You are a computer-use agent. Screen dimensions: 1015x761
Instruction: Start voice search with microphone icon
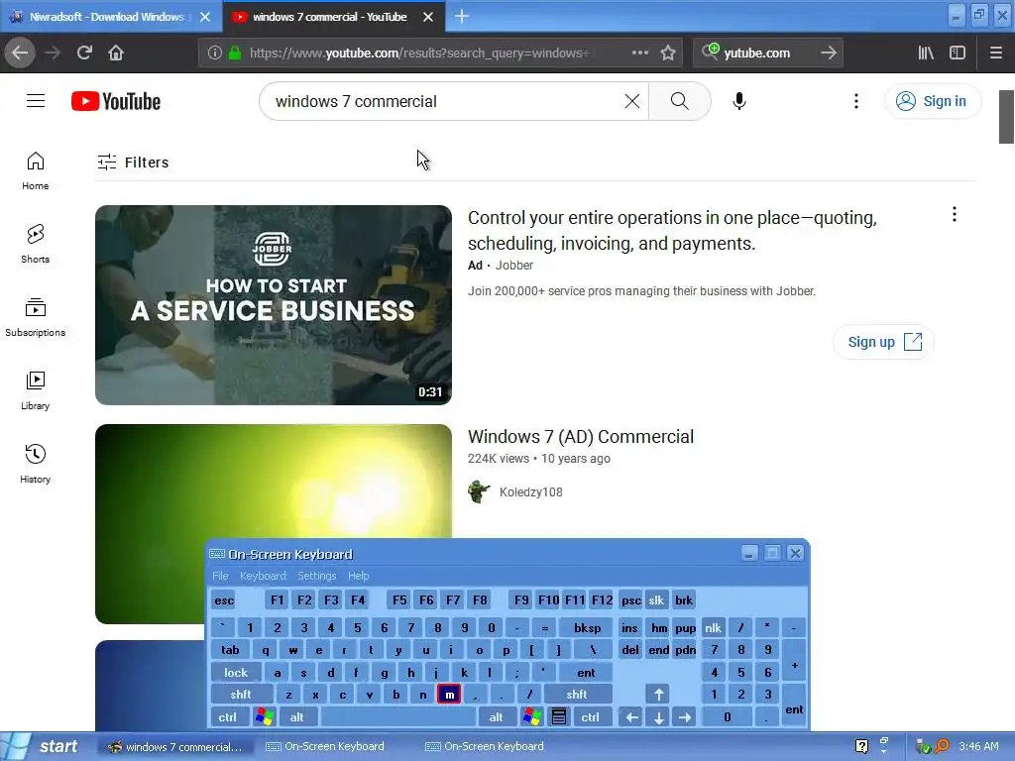tap(739, 101)
